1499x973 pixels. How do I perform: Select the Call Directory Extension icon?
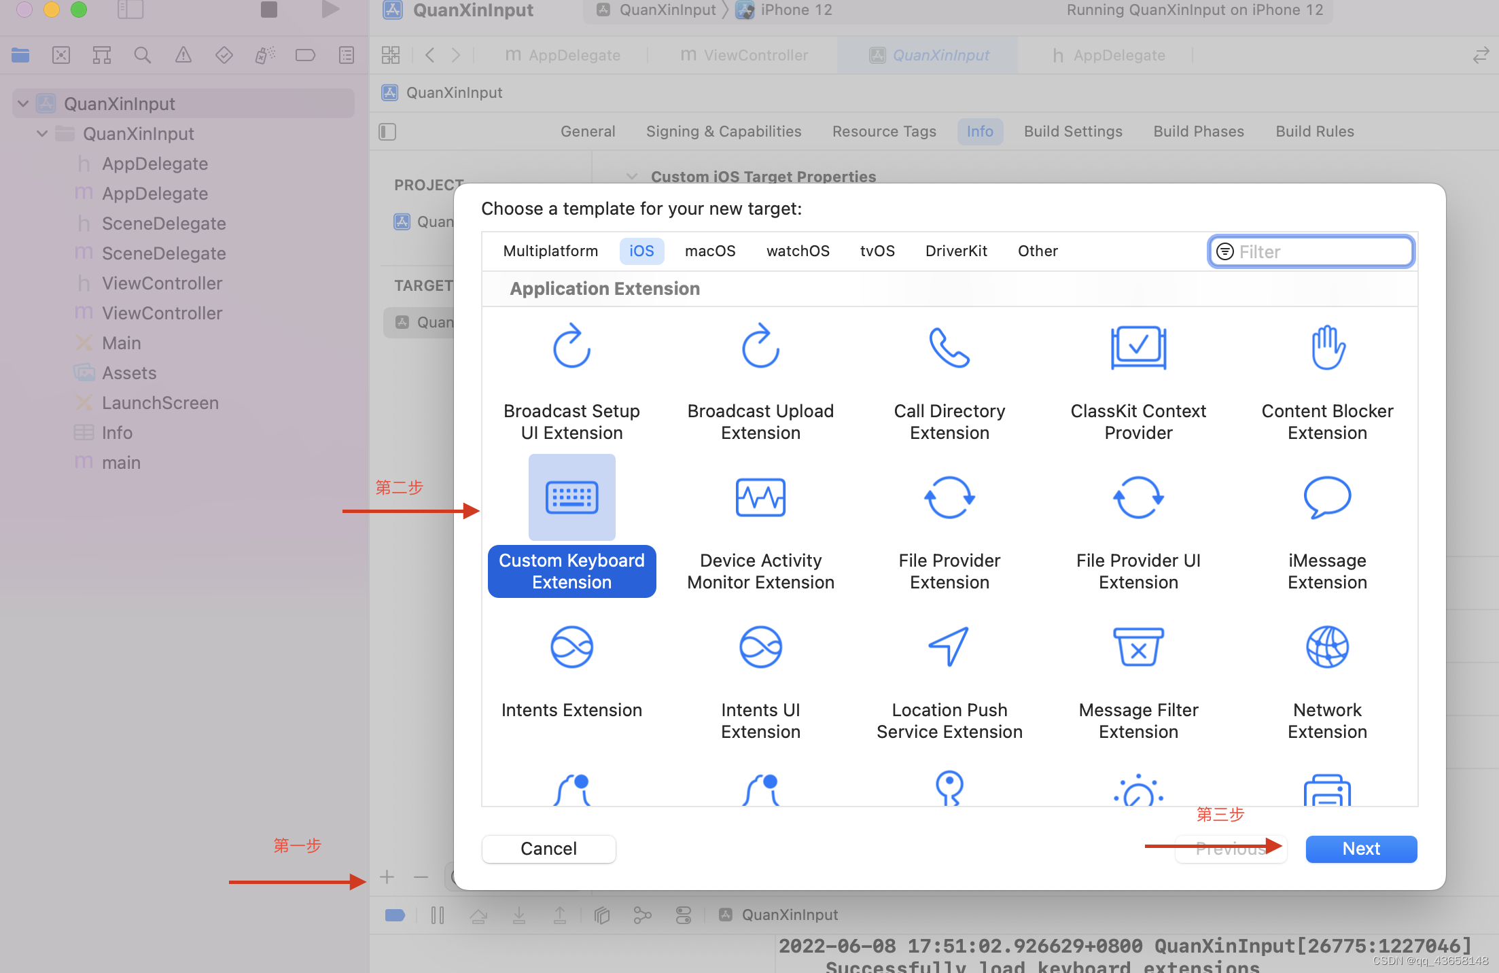[x=949, y=348]
